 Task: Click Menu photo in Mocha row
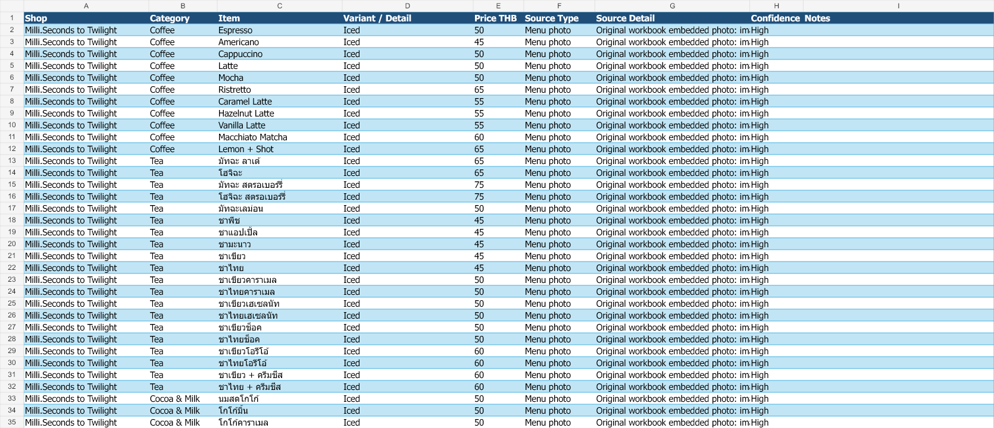559,78
